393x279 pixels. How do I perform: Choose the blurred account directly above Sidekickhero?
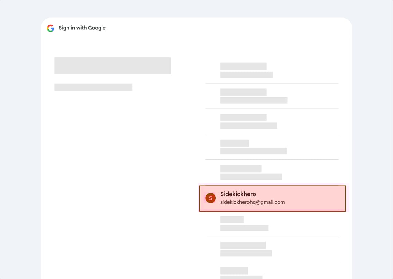tap(272, 172)
